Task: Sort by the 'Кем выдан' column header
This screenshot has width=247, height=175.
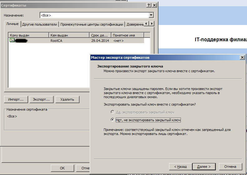Action: 69,35
